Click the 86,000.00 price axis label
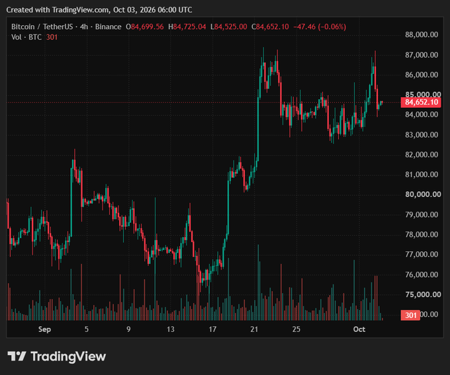The image size is (450, 375). pyautogui.click(x=422, y=75)
